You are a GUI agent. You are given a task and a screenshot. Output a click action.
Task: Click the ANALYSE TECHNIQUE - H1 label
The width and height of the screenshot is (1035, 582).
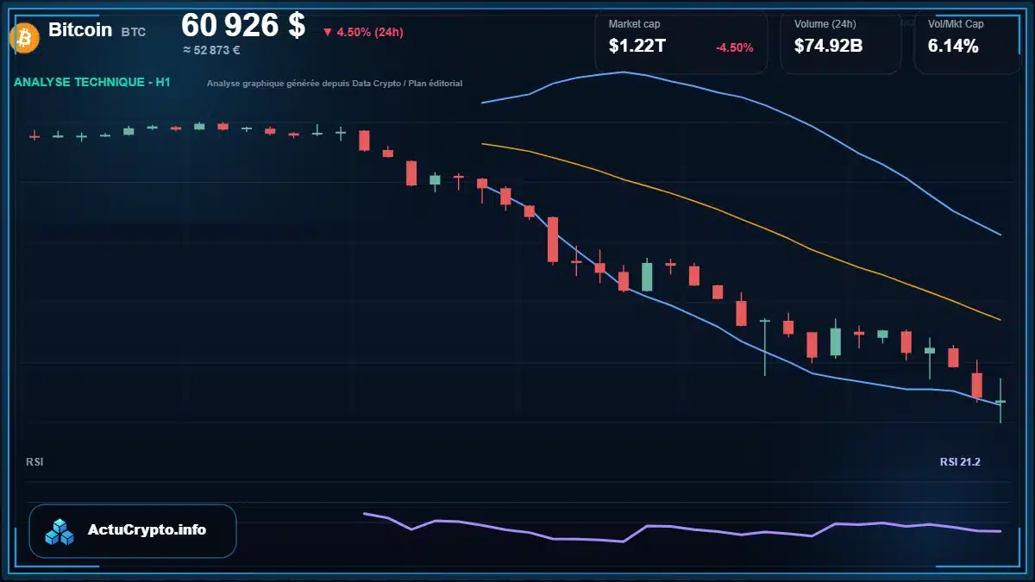coord(92,82)
